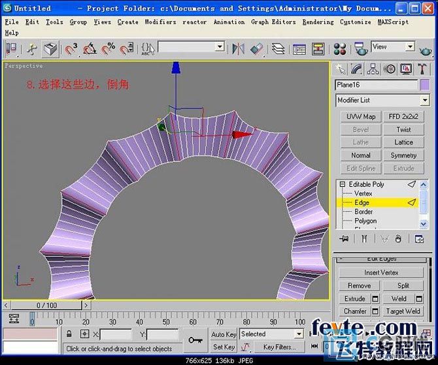This screenshot has width=438, height=365.
Task: Toggle the Angle Snap tool
Action: [x=90, y=50]
